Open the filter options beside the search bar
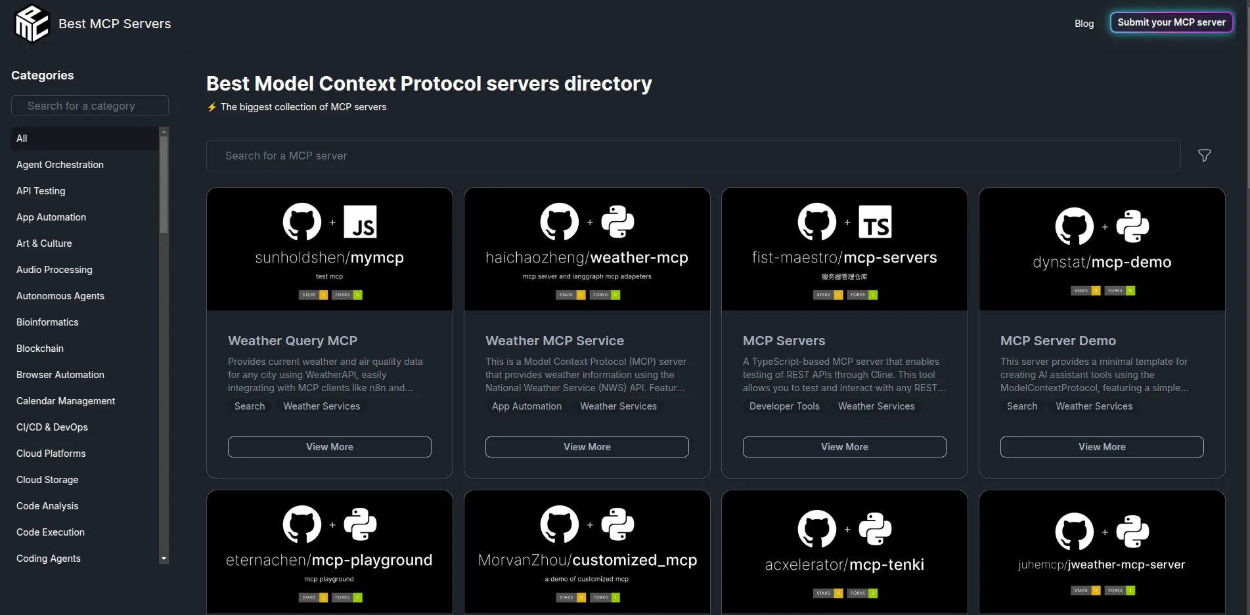The height and width of the screenshot is (615, 1250). [x=1204, y=156]
